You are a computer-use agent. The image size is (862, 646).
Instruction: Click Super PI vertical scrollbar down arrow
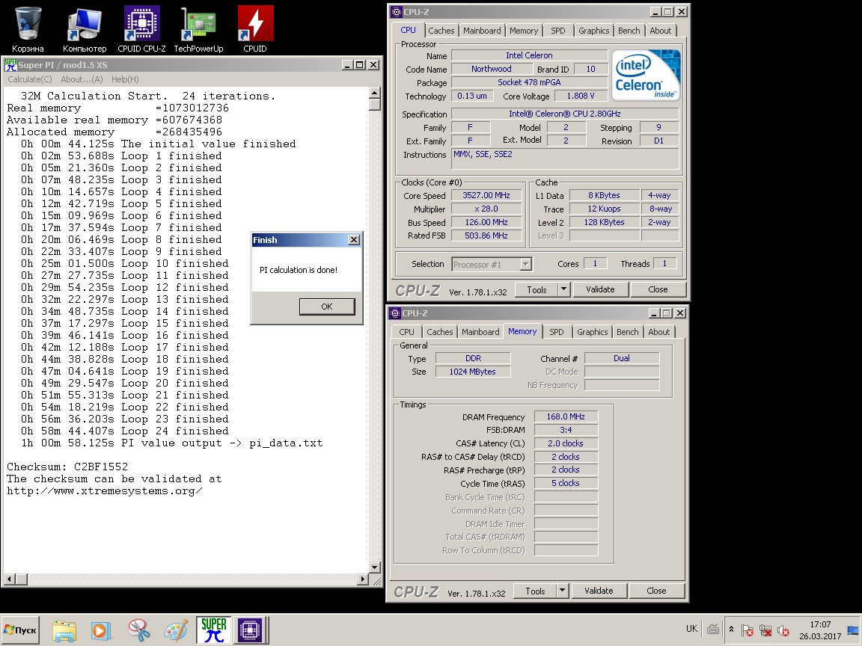(375, 567)
